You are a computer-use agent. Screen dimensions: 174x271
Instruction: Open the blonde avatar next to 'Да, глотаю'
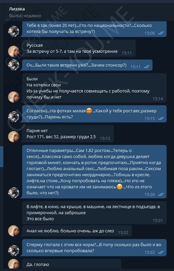14,264
